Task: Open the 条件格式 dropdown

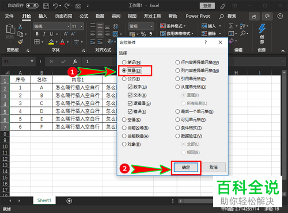Action: pos(173,26)
